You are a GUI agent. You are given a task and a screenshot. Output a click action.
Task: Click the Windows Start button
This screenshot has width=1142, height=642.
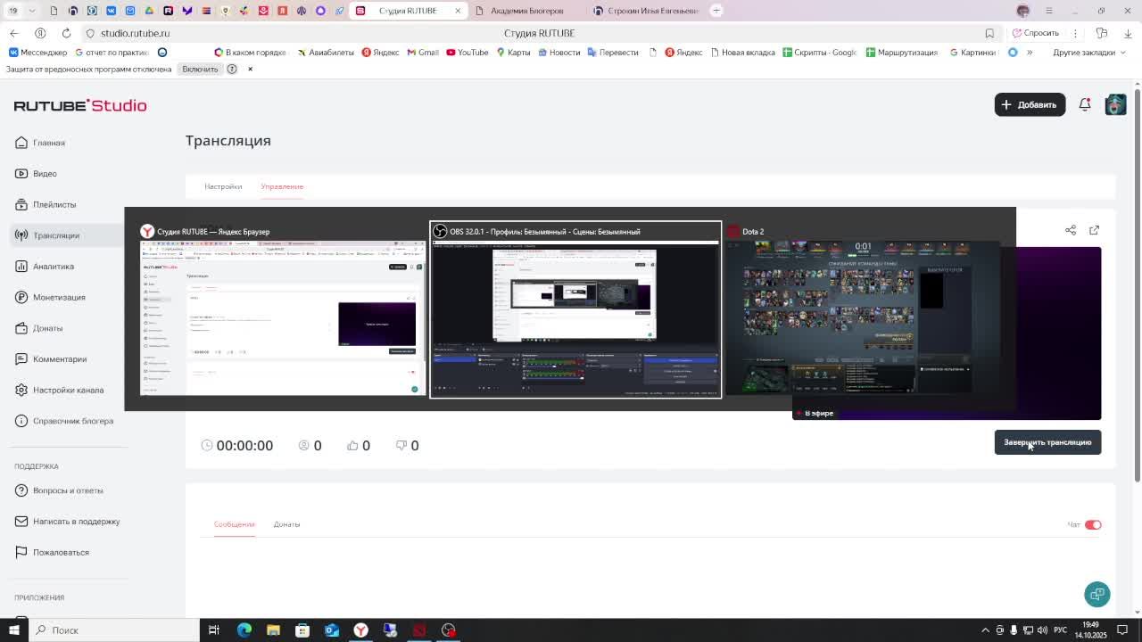[12, 630]
